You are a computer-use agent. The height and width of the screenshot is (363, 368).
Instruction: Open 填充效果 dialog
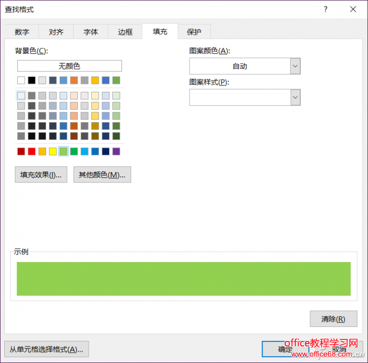click(41, 175)
